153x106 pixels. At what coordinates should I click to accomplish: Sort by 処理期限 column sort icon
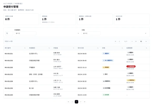click(146, 48)
